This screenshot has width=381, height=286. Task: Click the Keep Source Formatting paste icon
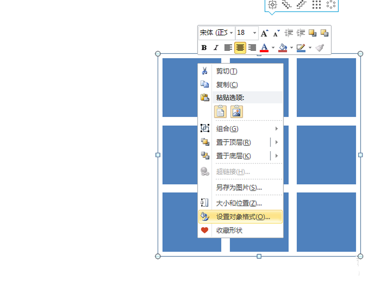(x=220, y=111)
